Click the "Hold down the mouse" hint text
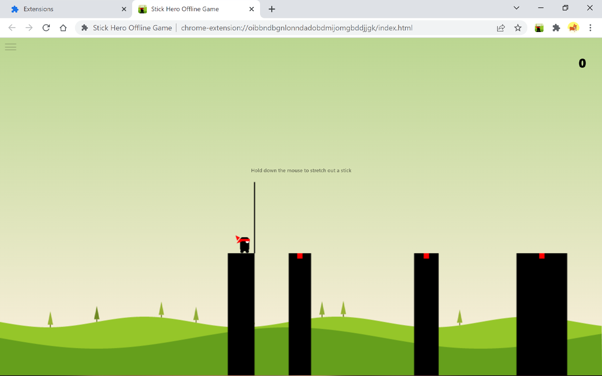Image resolution: width=602 pixels, height=376 pixels. coord(301,171)
